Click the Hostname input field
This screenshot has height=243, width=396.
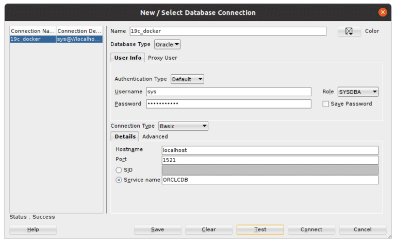tap(270, 150)
